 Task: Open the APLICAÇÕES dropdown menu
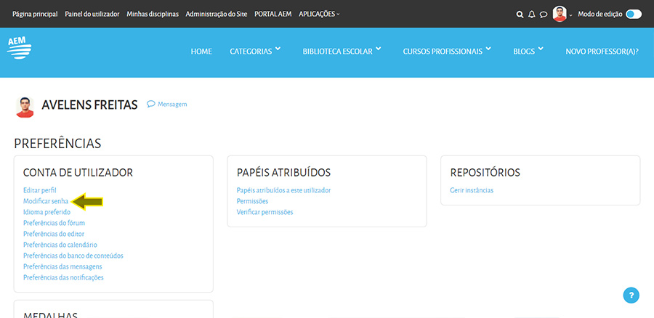[319, 14]
